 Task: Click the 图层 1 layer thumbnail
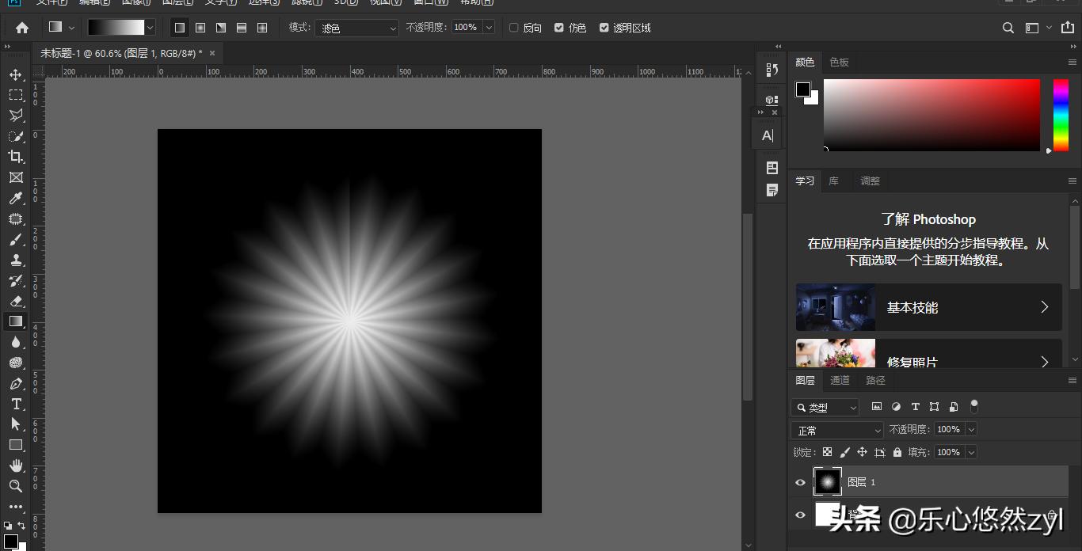tap(828, 481)
